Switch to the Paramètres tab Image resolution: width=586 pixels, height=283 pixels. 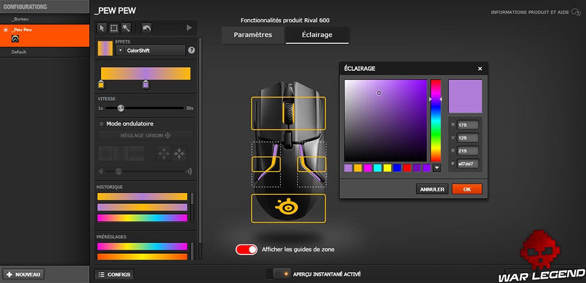(x=253, y=35)
